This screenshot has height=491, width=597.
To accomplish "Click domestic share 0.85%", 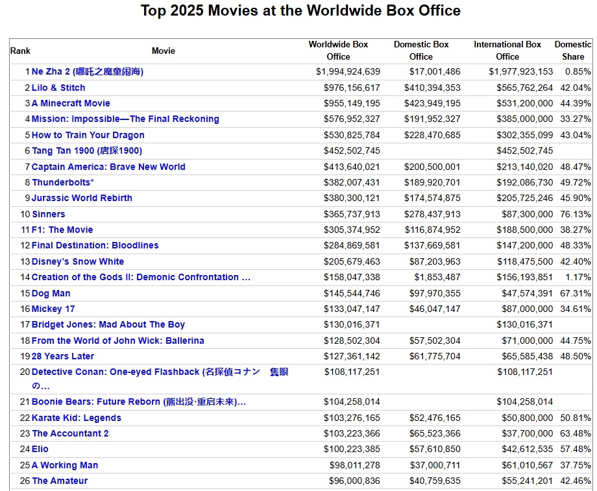I will (578, 71).
